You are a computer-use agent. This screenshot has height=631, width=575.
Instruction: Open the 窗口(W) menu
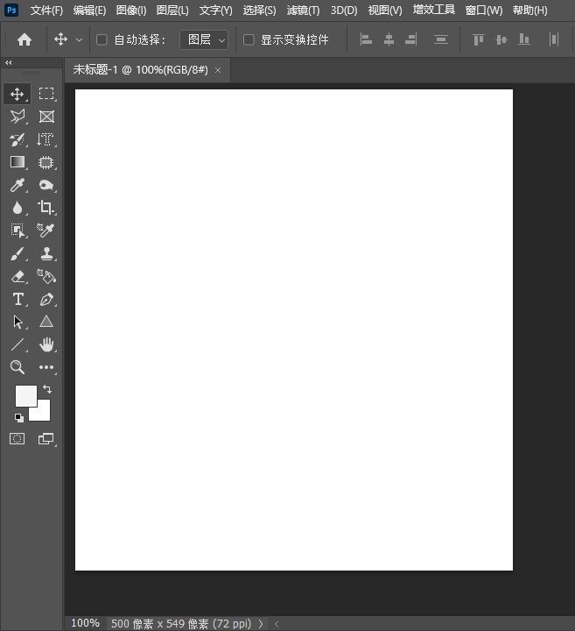click(x=484, y=10)
